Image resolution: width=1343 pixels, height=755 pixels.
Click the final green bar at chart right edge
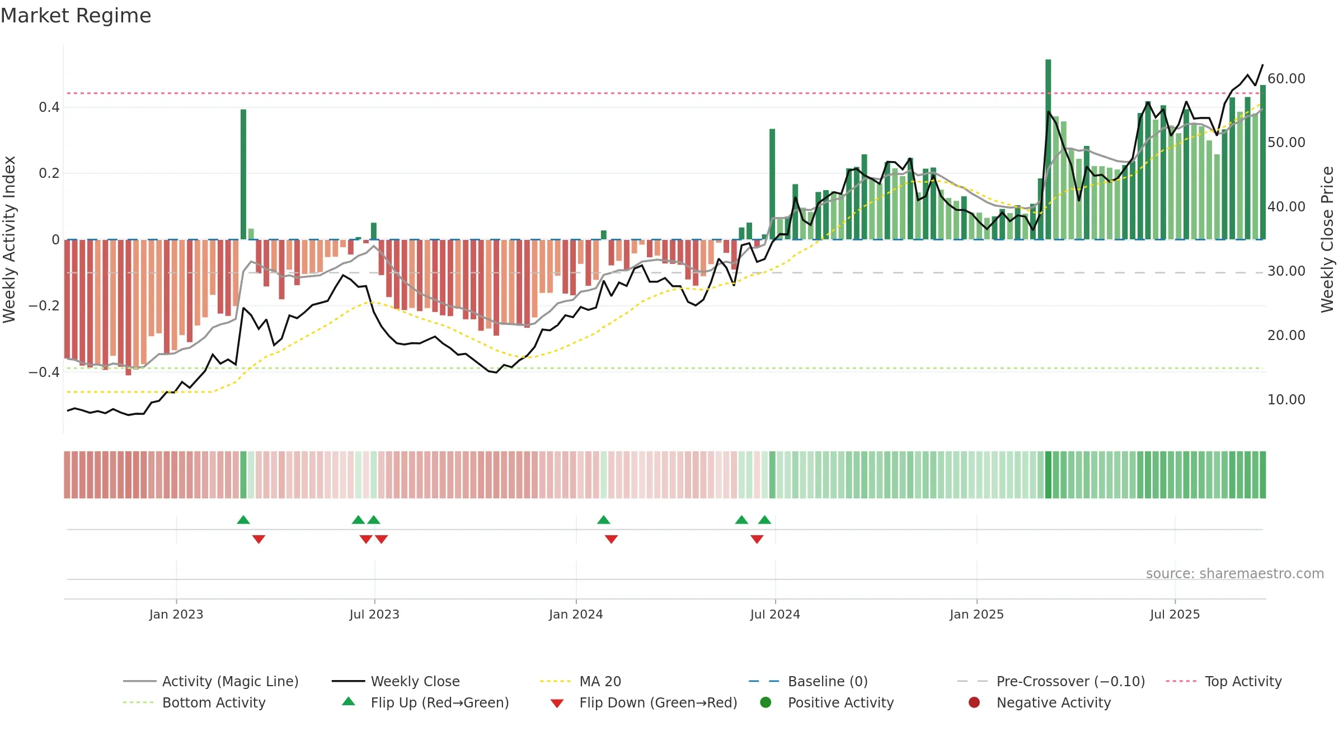1262,162
